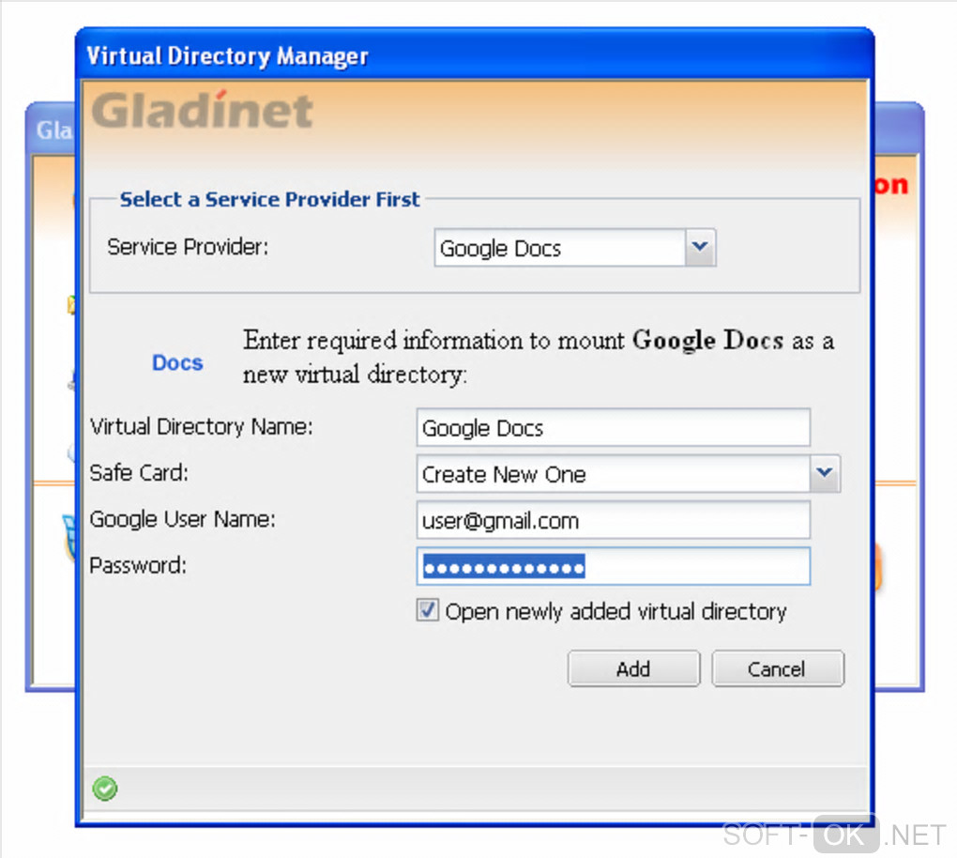Image resolution: width=957 pixels, height=858 pixels.
Task: Click inside the Password field
Action: (x=614, y=567)
